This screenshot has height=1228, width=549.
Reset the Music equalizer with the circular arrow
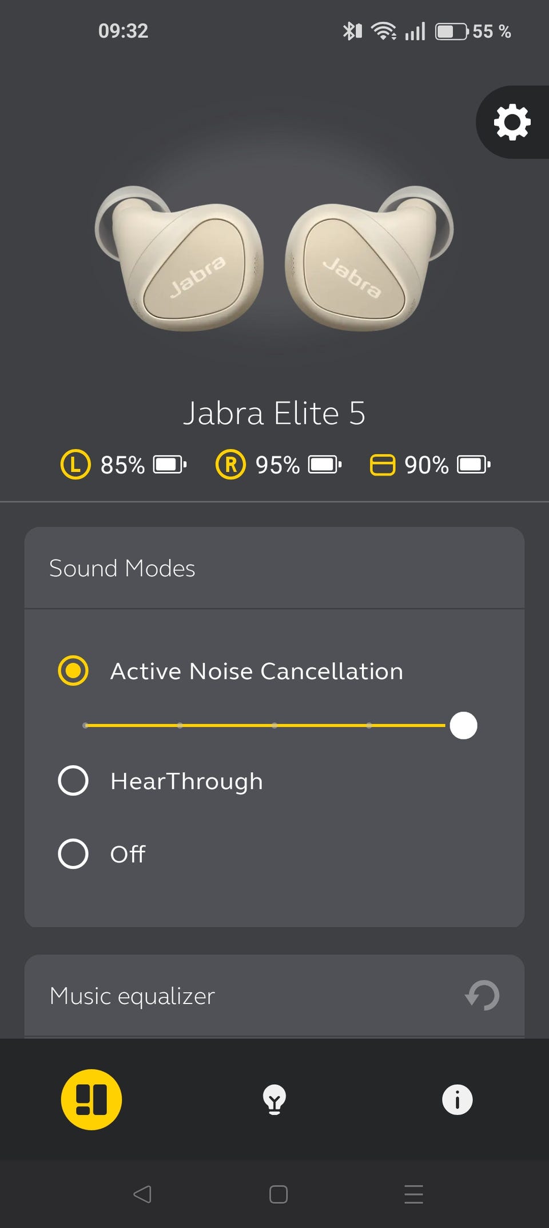[483, 995]
